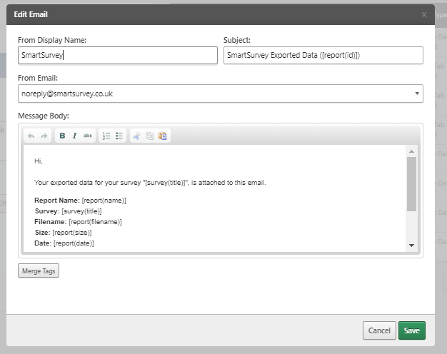447x354 pixels.
Task: Click the Cut scissors icon
Action: click(137, 136)
